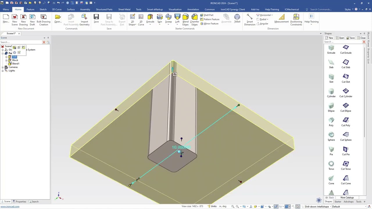Open the Horizontal dimension dropdown
The height and width of the screenshot is (209, 372).
(x=272, y=15)
